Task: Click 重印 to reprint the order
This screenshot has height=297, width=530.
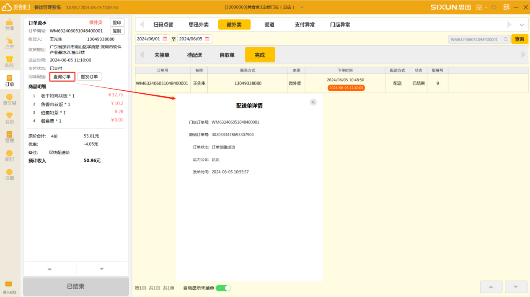Action: [117, 23]
